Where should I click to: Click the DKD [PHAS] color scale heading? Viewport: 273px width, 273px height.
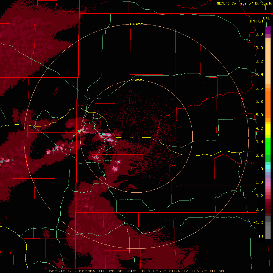point(260,19)
